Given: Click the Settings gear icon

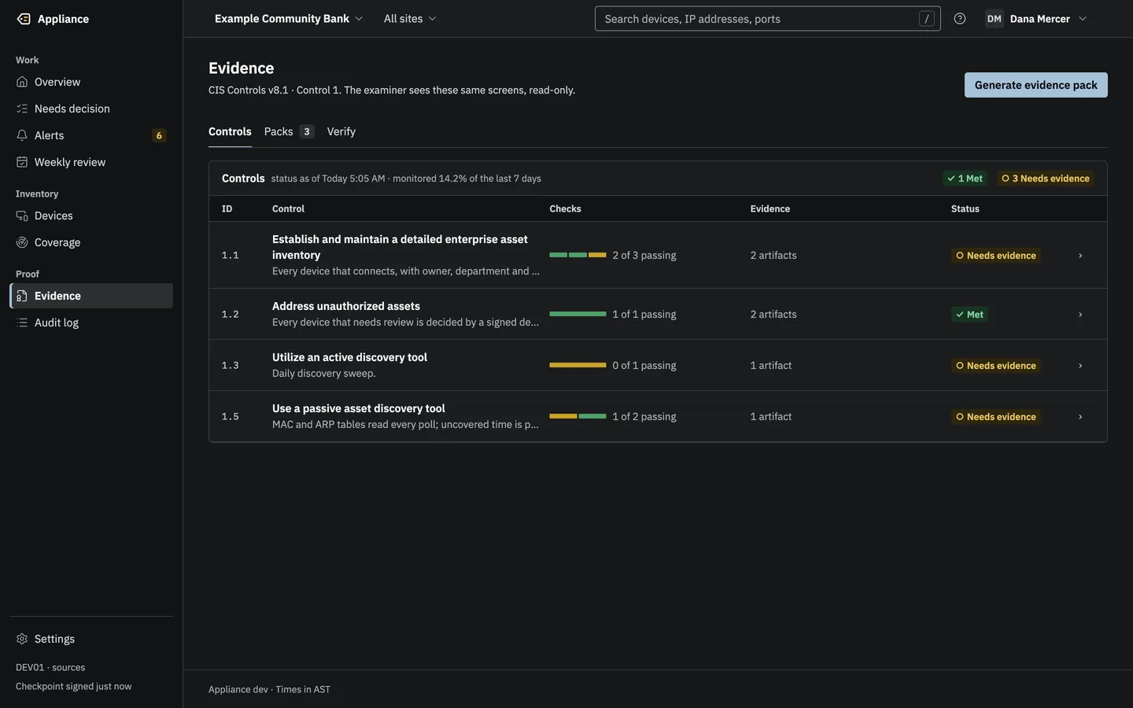Looking at the screenshot, I should [x=22, y=639].
